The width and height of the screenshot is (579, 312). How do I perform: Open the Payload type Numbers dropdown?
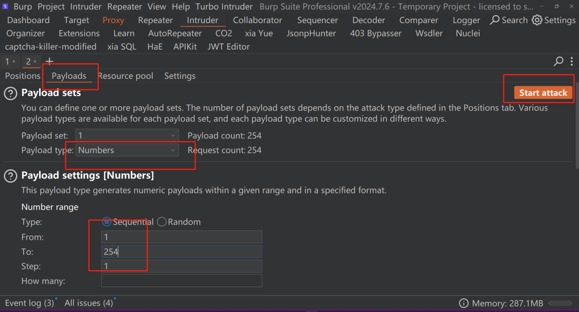(x=127, y=150)
